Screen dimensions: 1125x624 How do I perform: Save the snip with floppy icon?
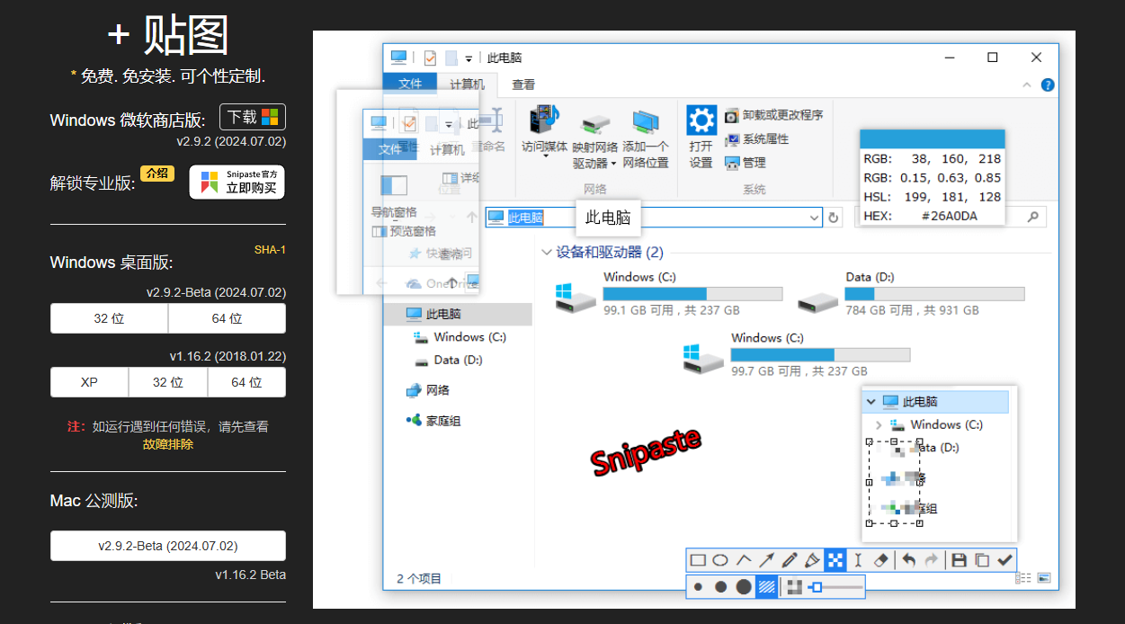click(x=959, y=560)
